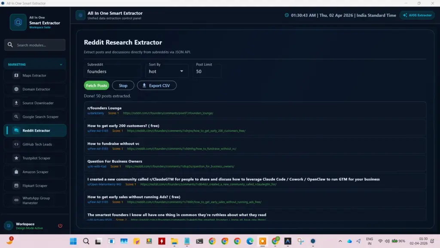Go to Maps Extractor module
The image size is (440, 248).
pos(35,75)
